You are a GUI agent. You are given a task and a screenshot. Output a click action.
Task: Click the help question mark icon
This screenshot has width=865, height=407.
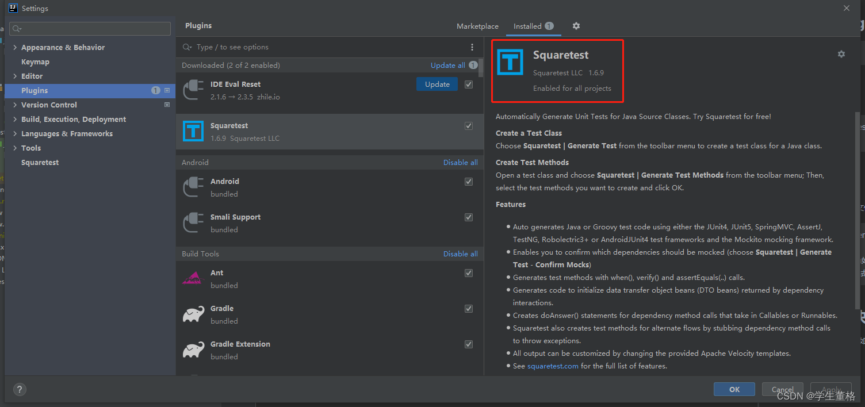pos(20,389)
